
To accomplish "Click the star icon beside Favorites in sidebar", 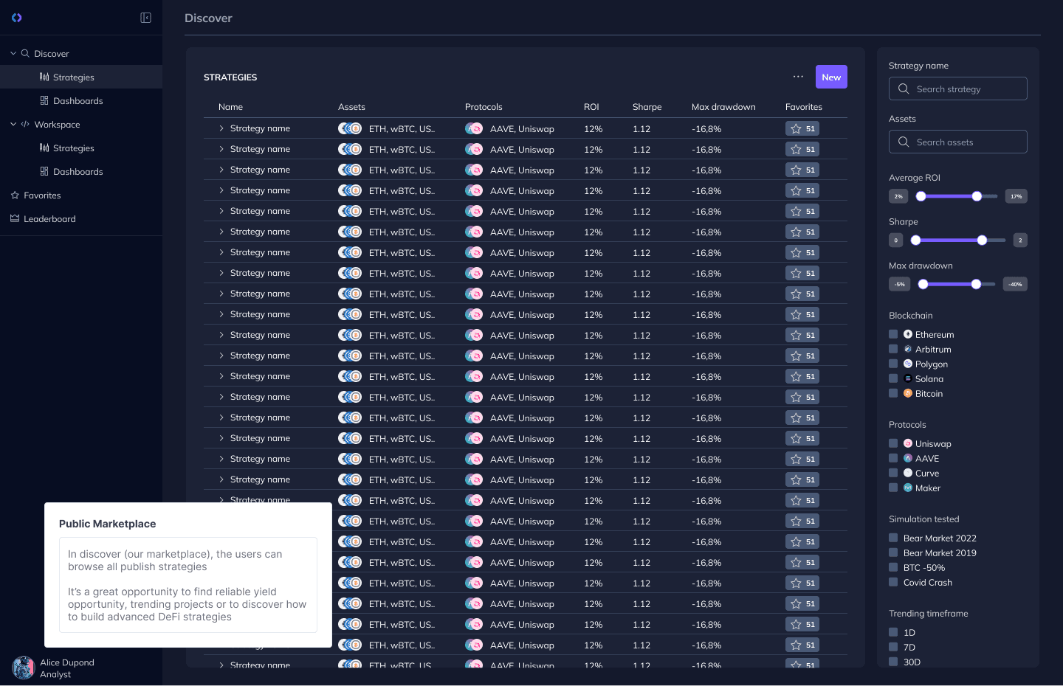I will pyautogui.click(x=15, y=195).
